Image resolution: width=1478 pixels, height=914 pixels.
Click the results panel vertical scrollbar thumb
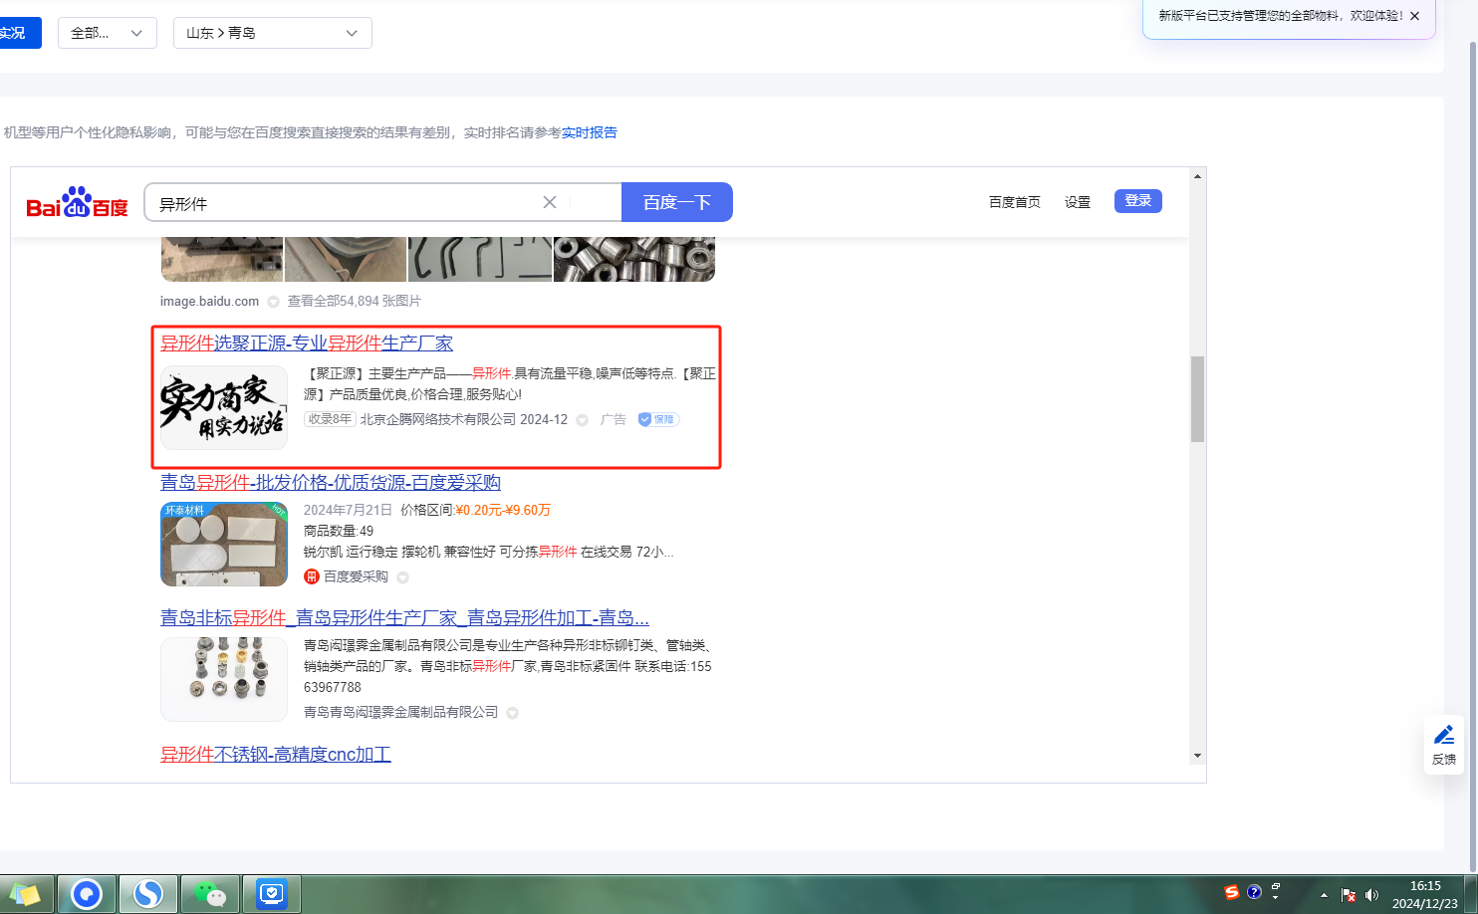1197,398
